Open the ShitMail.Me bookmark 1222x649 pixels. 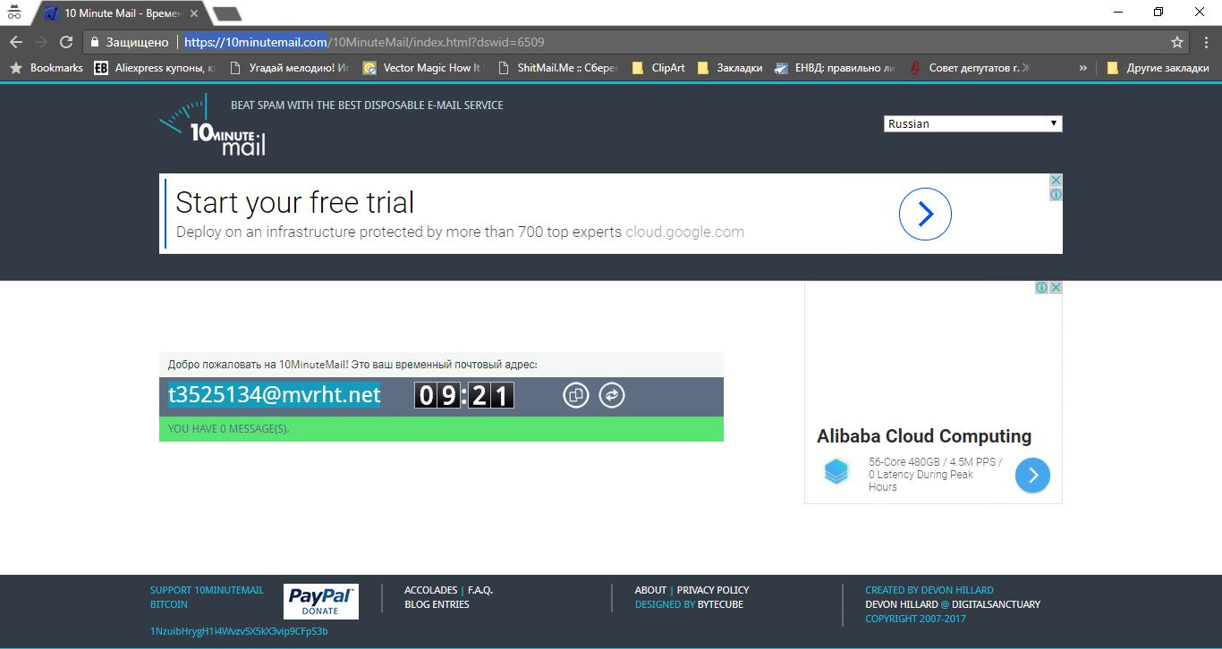557,68
